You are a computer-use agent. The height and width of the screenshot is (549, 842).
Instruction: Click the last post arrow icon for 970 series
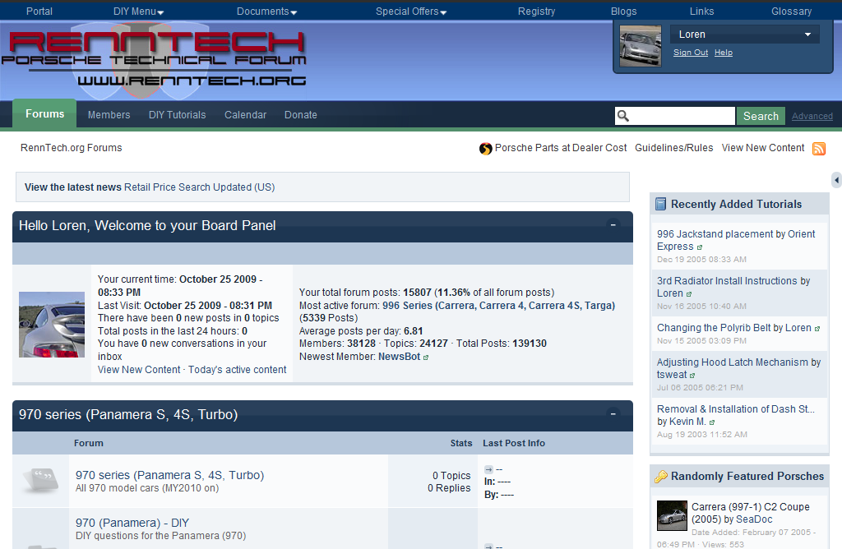[488, 469]
